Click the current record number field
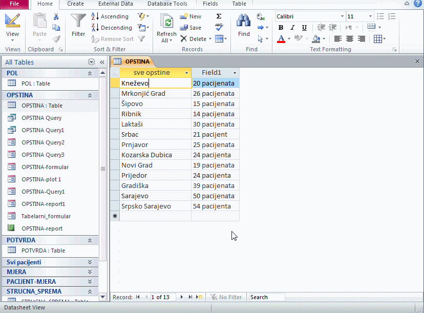The image size is (424, 313). coord(163,297)
